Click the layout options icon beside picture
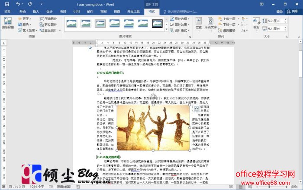The height and width of the screenshot is (190, 303). click(196, 109)
